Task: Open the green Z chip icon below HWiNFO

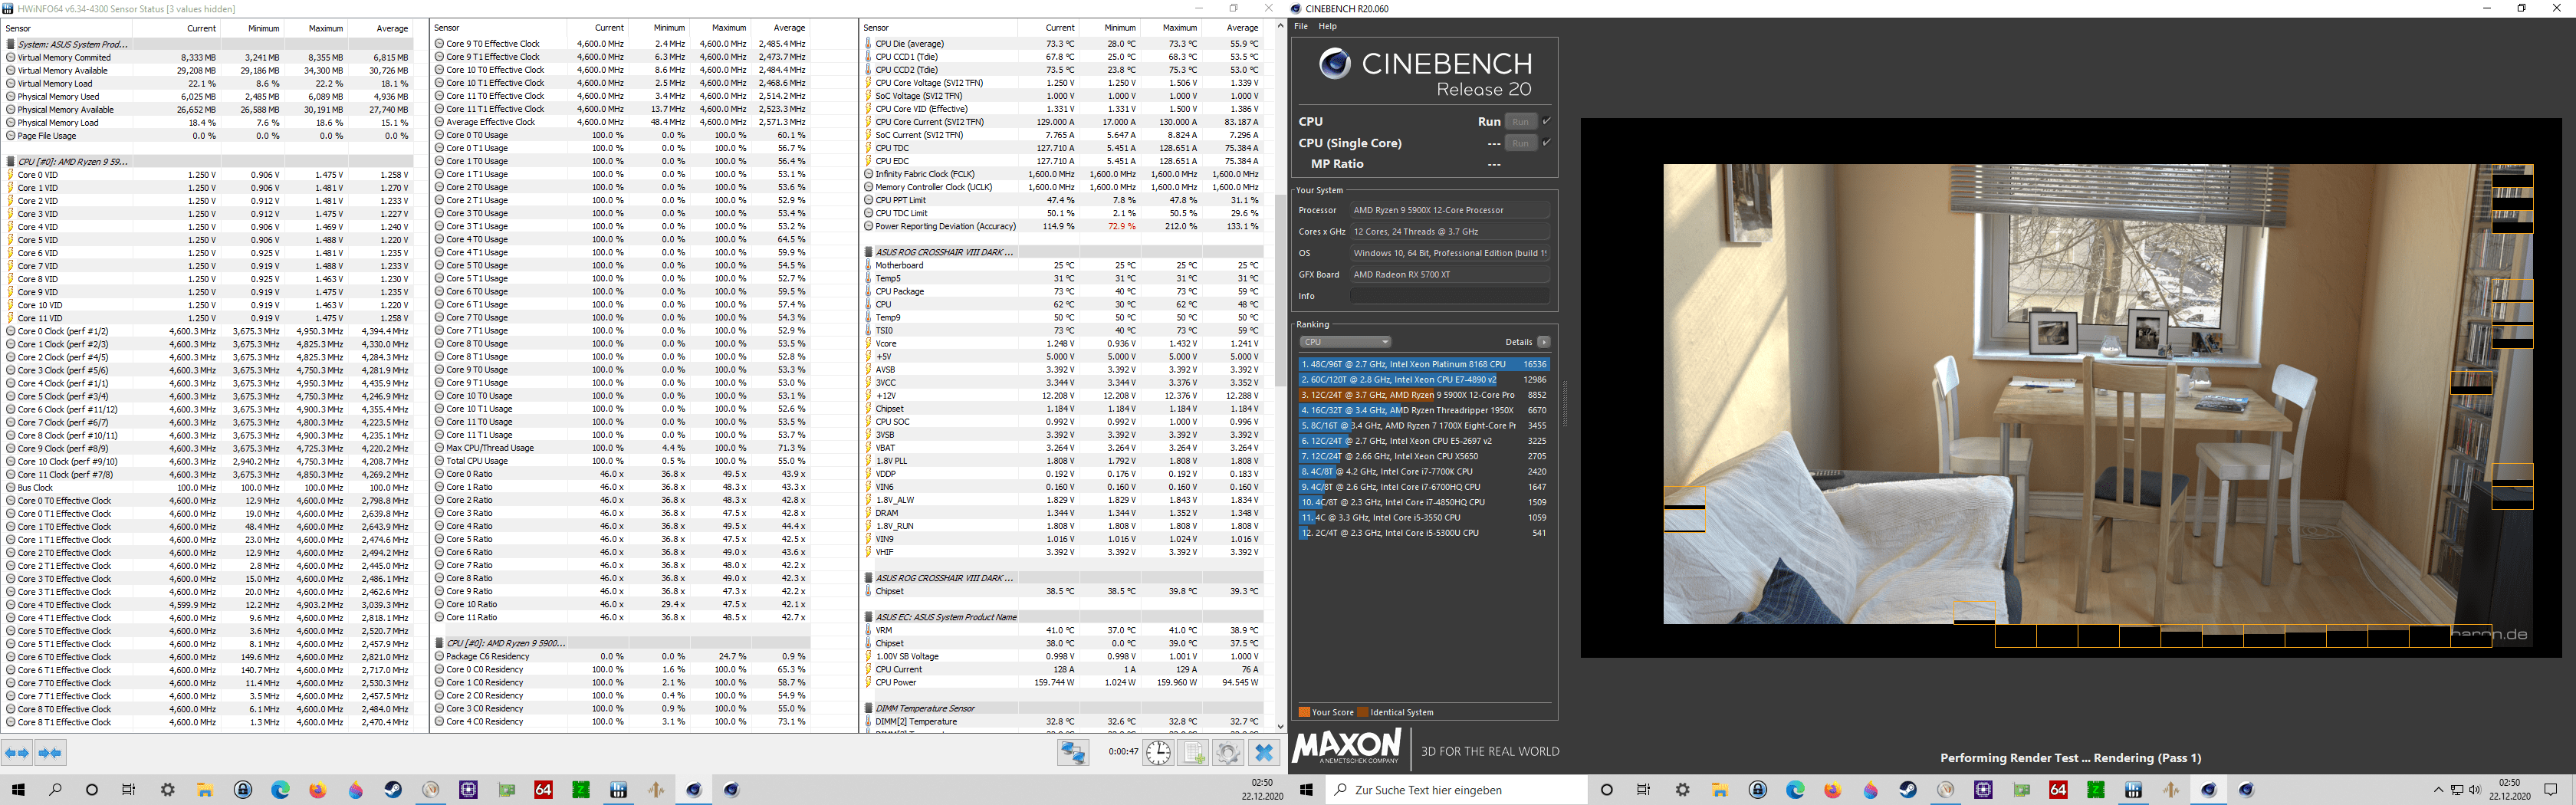Action: pos(581,790)
